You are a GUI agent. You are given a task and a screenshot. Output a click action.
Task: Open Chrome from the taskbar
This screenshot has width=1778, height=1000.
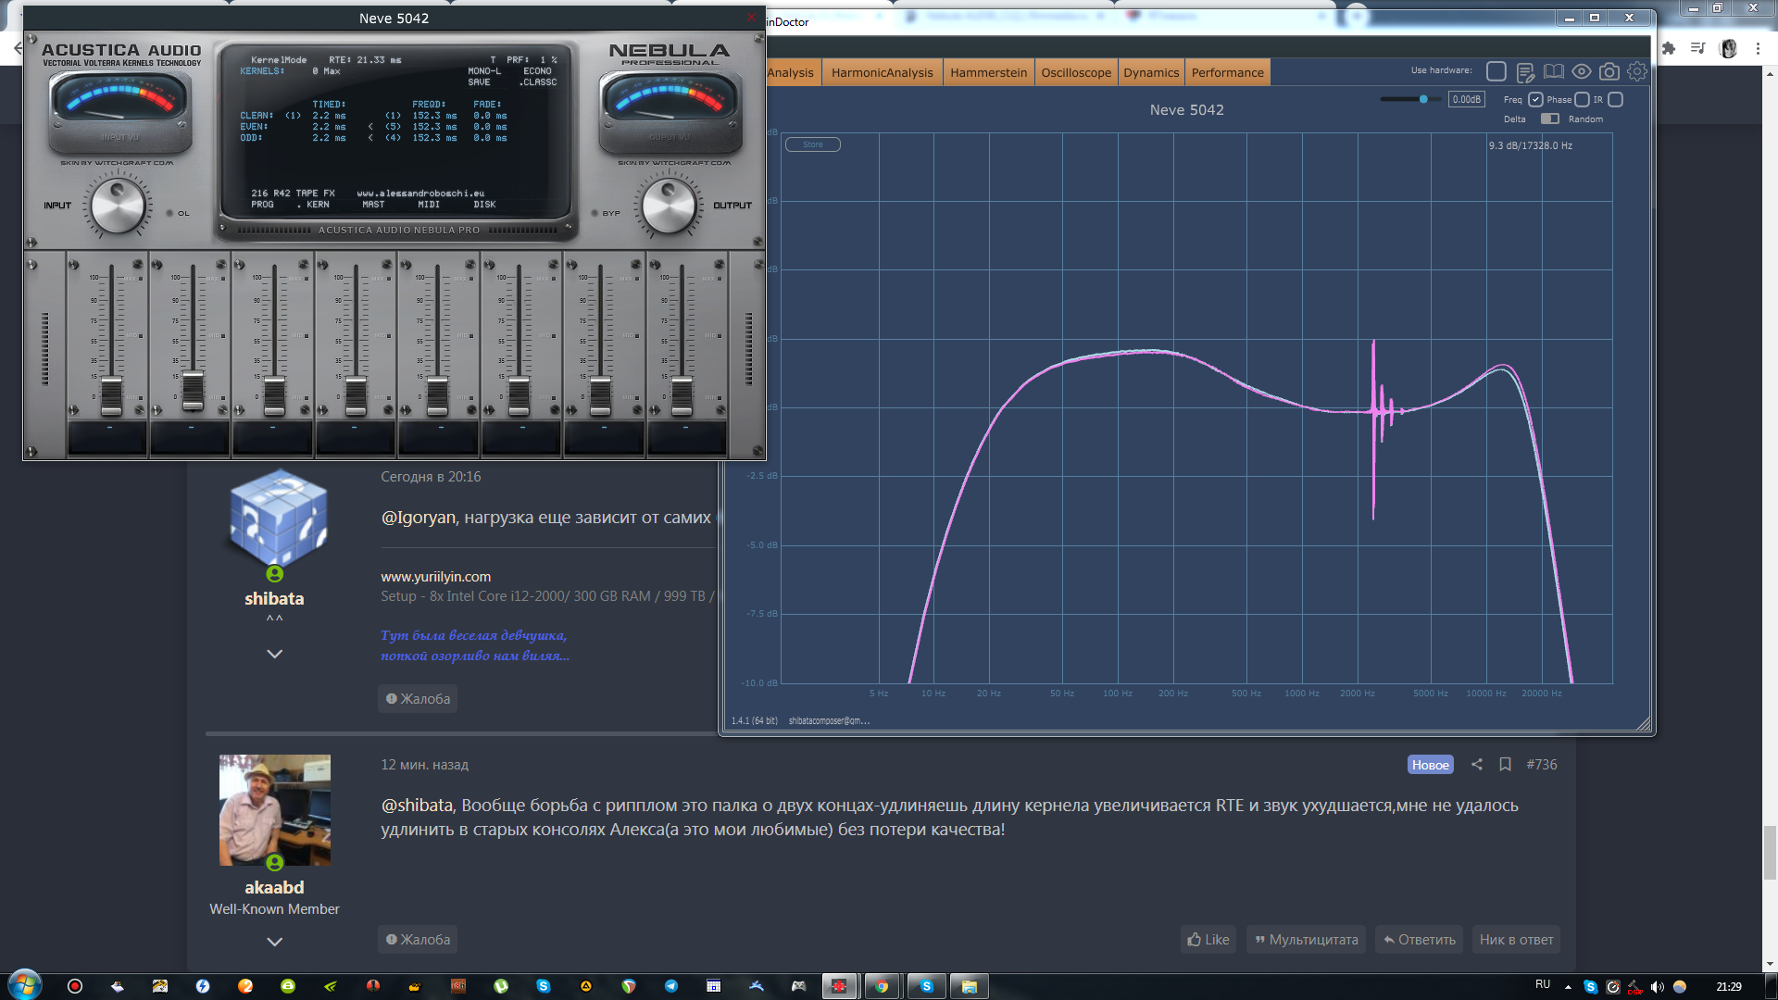point(881,986)
